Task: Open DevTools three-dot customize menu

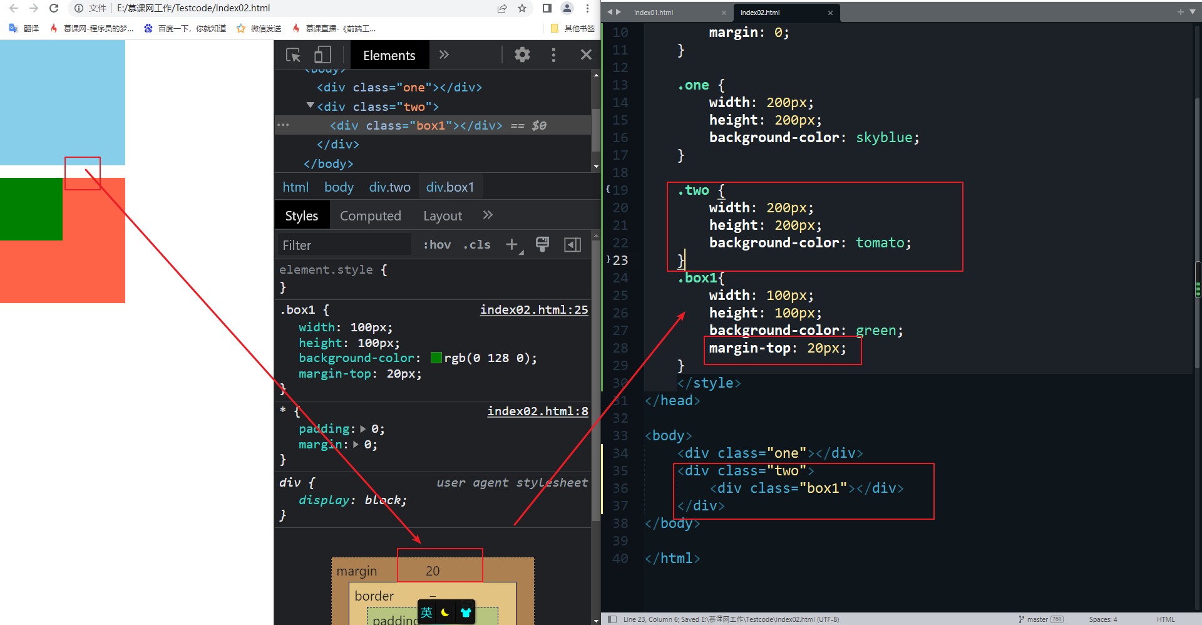Action: tap(553, 55)
